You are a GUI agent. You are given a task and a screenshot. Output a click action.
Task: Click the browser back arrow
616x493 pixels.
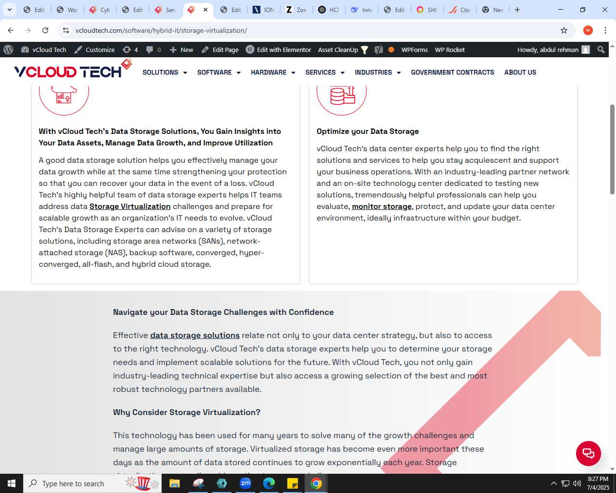pos(11,30)
